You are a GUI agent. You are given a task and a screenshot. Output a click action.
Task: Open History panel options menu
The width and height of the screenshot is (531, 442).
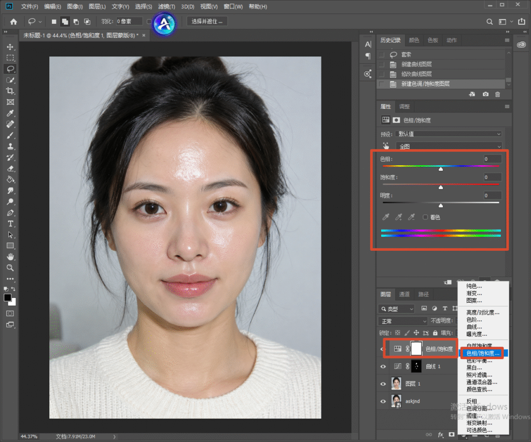pyautogui.click(x=507, y=40)
